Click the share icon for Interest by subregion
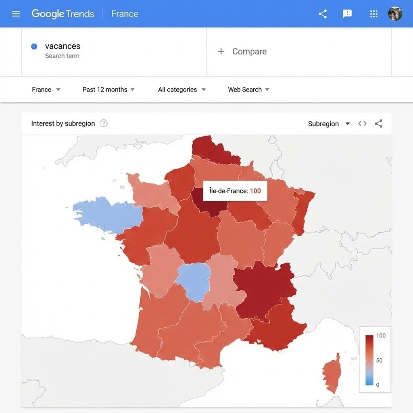The width and height of the screenshot is (413, 413). (378, 124)
